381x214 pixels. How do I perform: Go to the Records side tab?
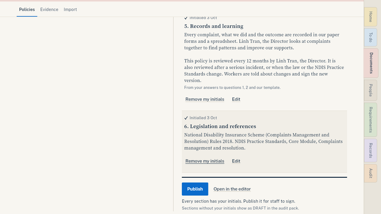(371, 150)
